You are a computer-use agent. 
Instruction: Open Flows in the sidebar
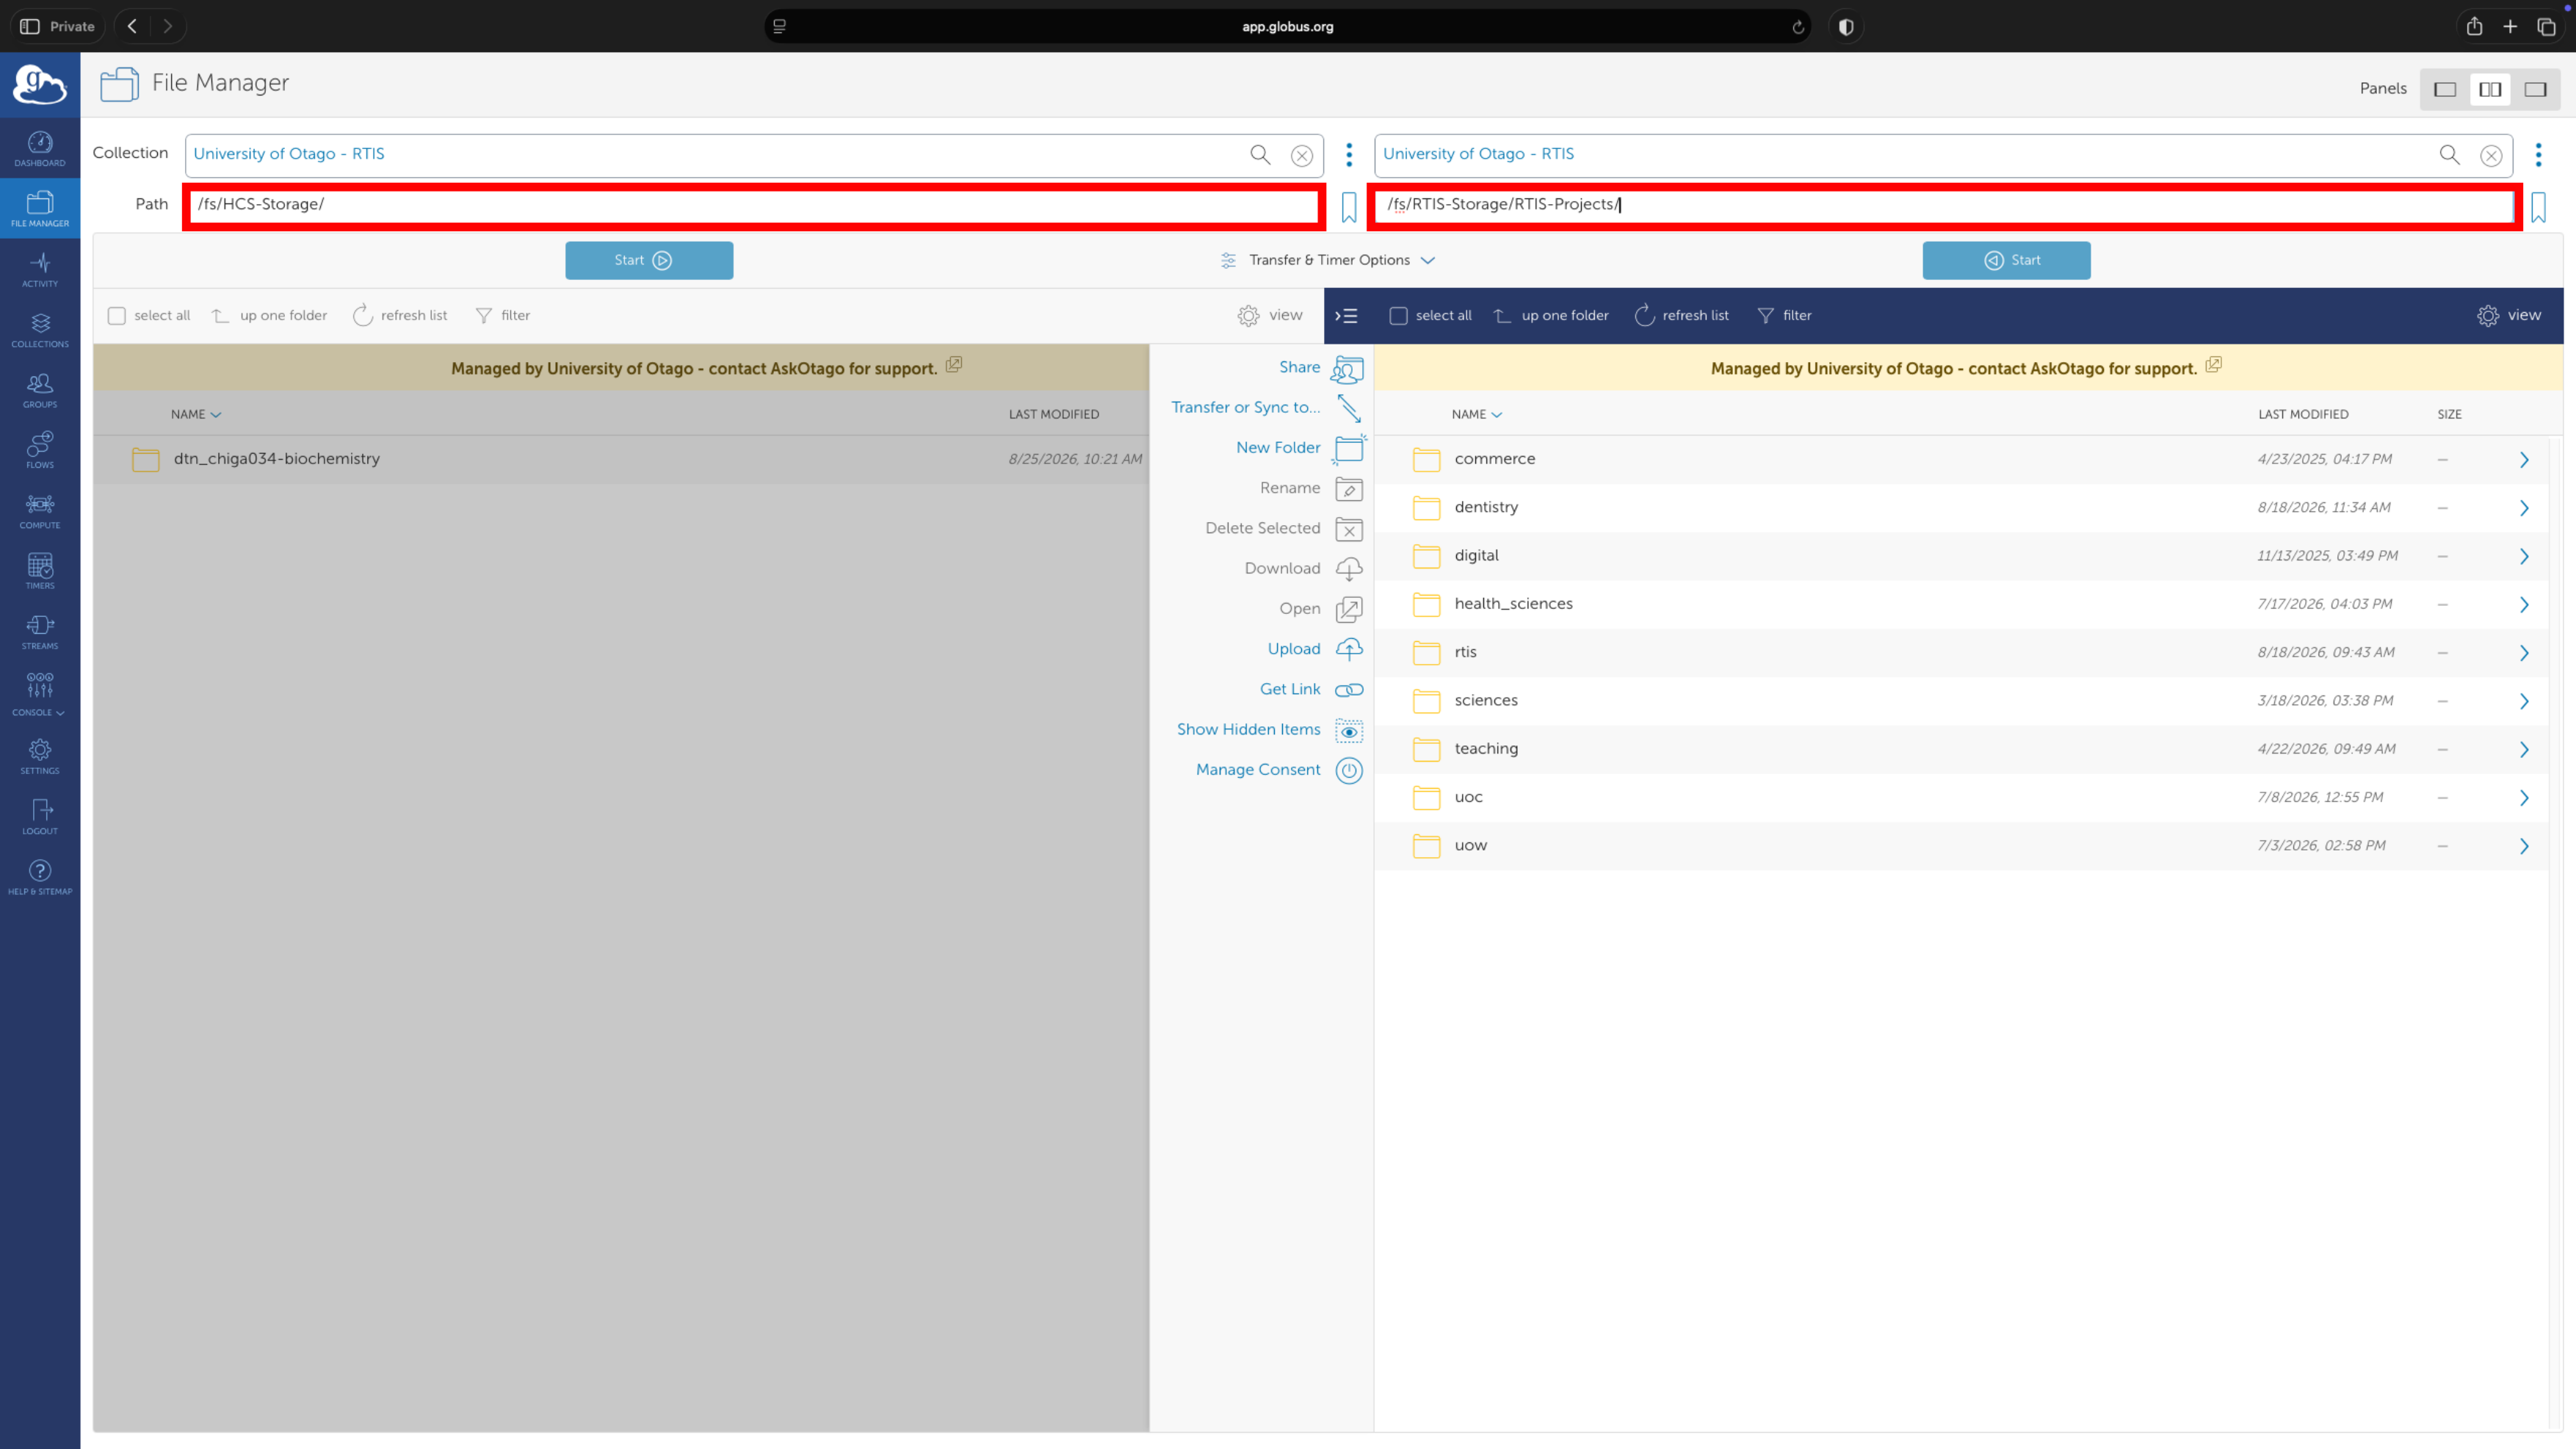tap(40, 450)
